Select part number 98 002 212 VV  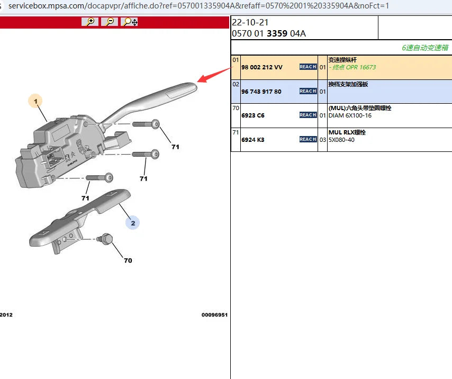click(x=262, y=68)
